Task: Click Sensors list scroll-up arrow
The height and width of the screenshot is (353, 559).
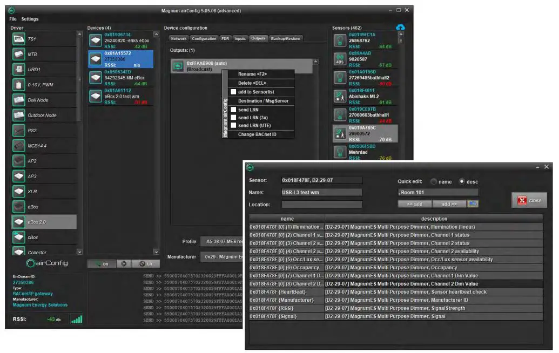Action: (x=401, y=35)
